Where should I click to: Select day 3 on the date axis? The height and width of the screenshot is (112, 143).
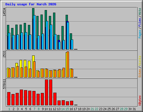point(18,109)
